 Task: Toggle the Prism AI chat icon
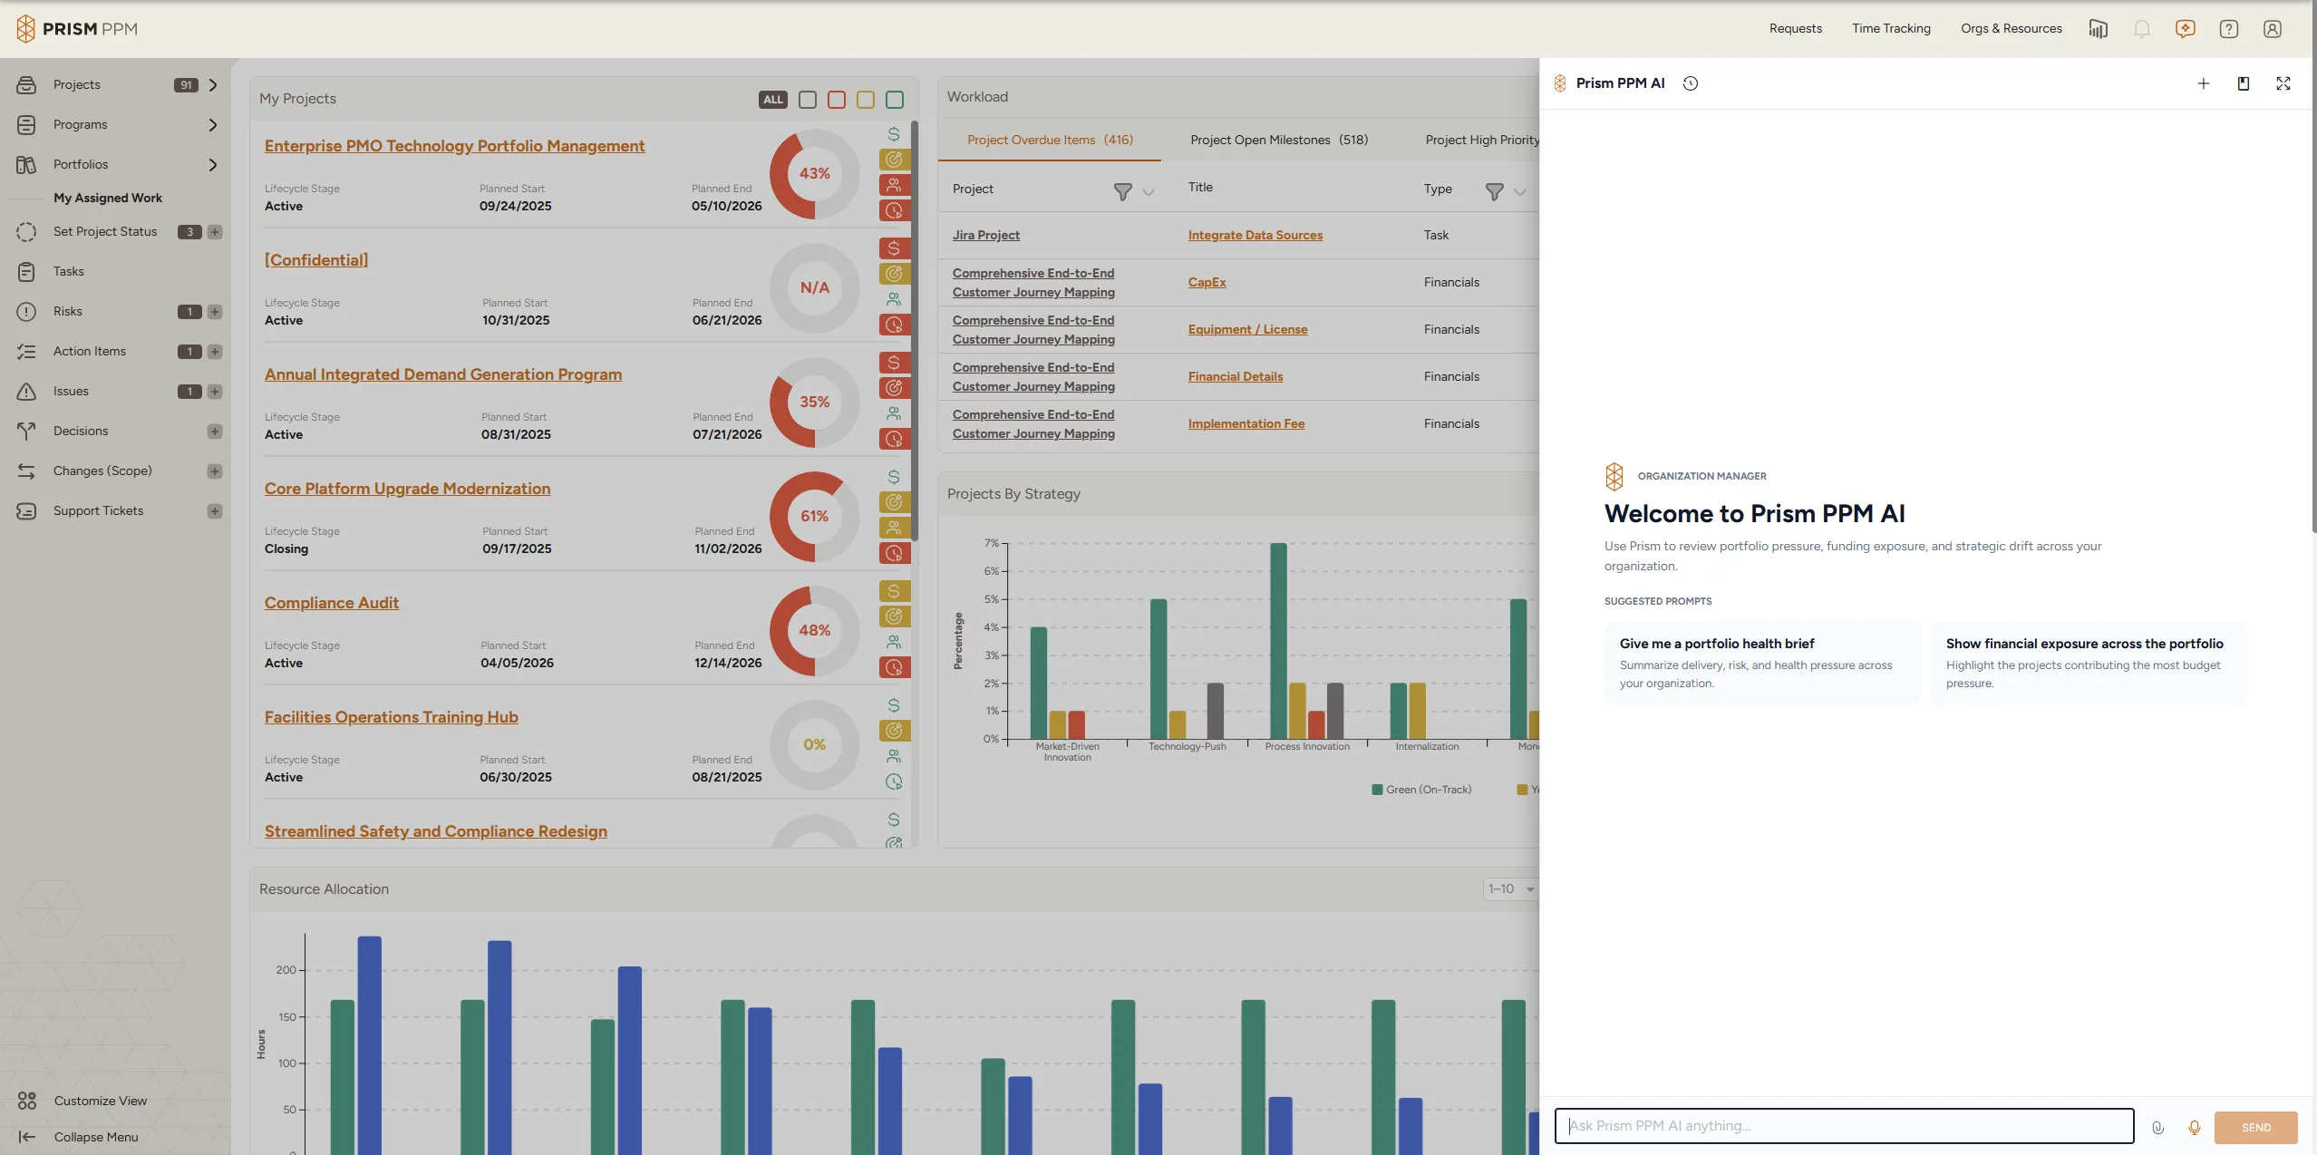tap(2185, 29)
